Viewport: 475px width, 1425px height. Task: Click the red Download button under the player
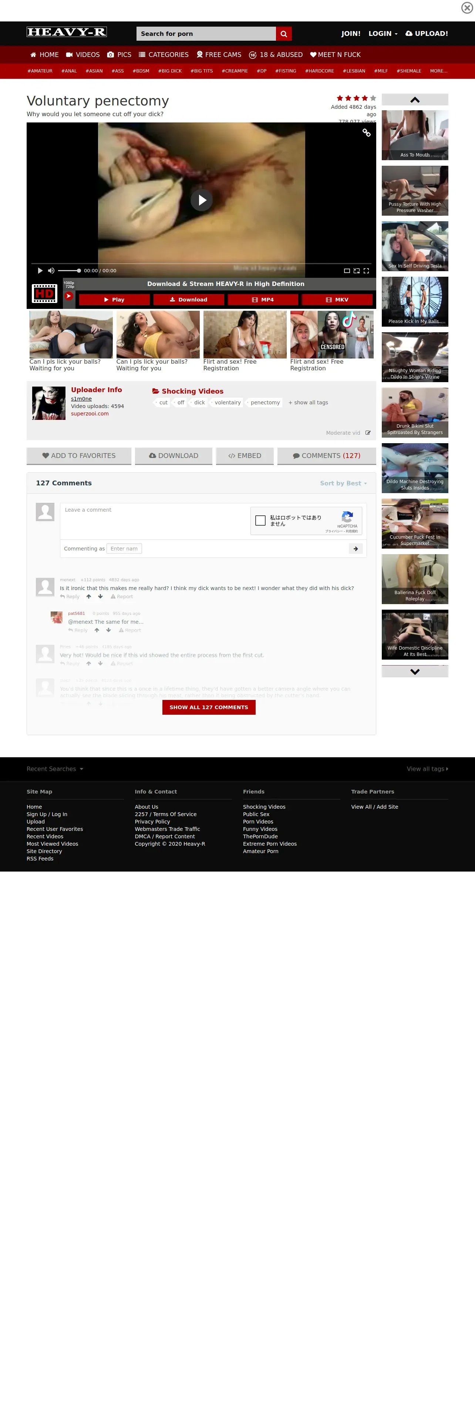coord(189,299)
